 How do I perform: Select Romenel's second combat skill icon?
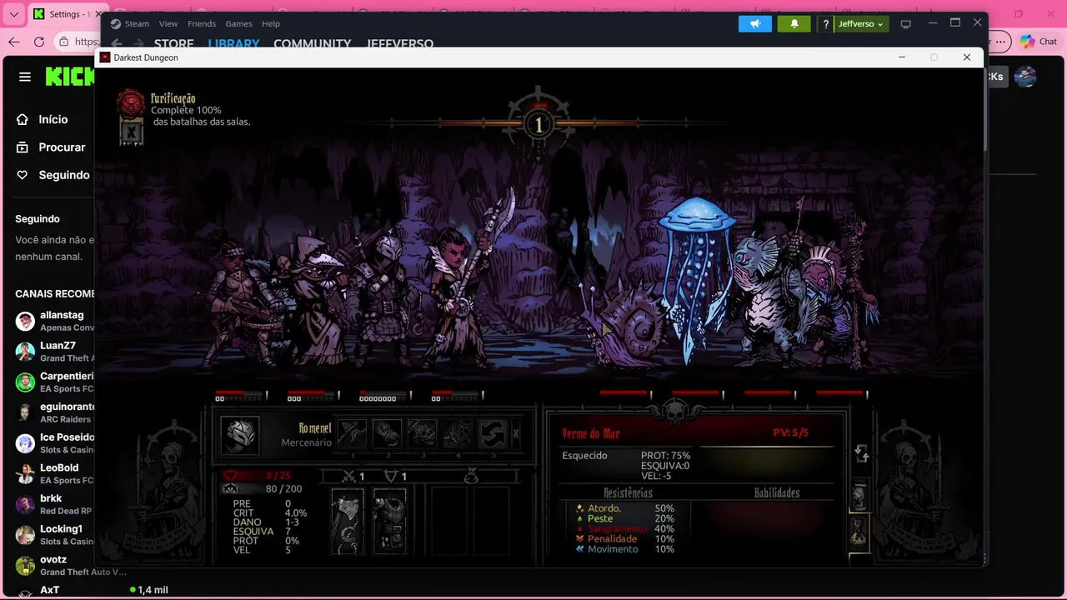pos(388,433)
